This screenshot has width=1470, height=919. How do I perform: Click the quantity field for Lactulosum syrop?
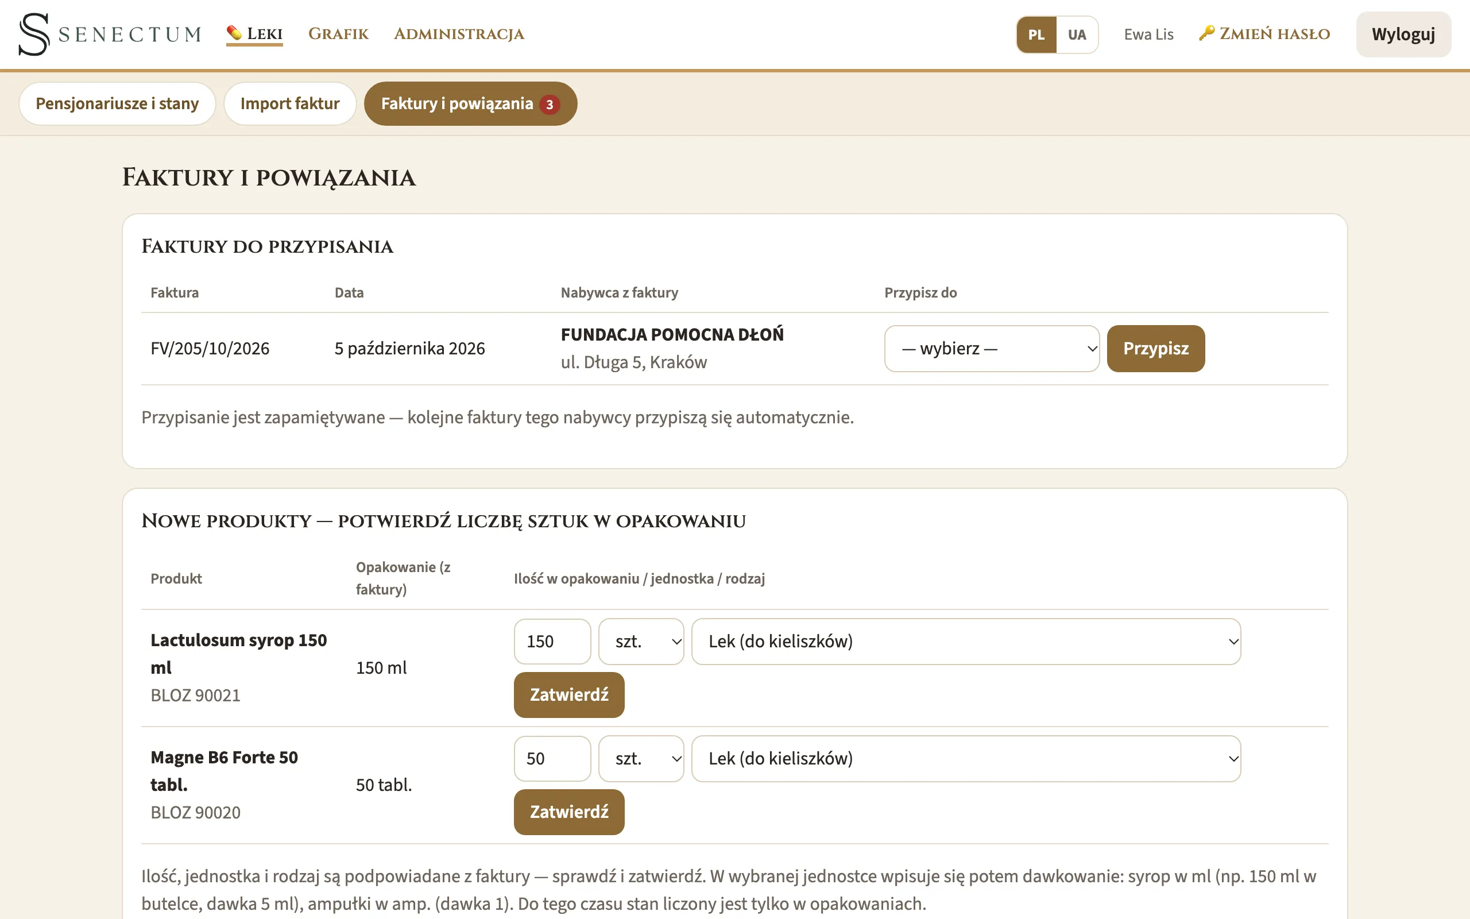click(x=552, y=642)
